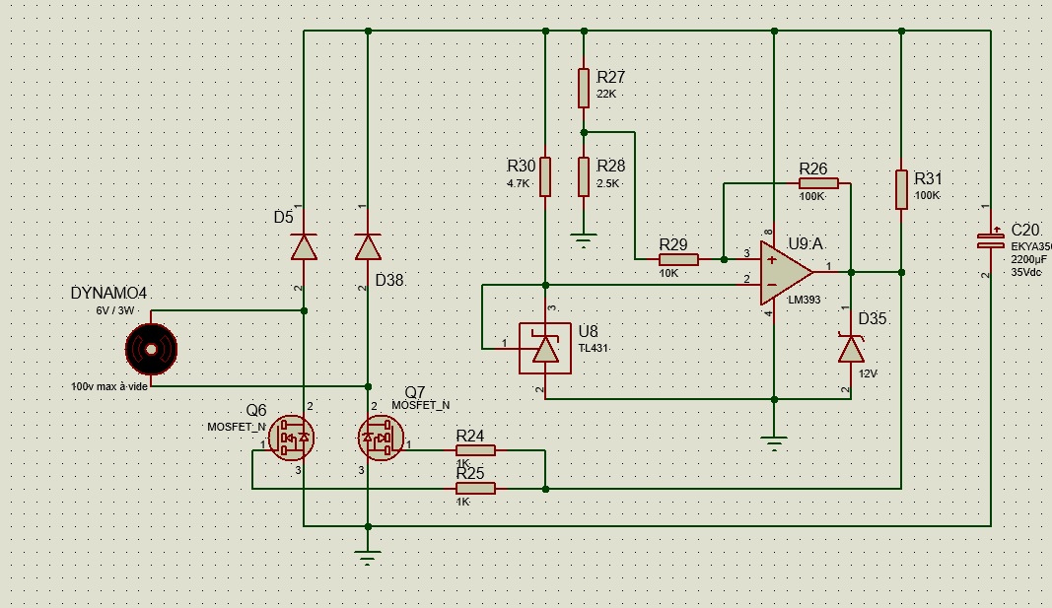1052x608 pixels.
Task: Click the R24 reference label
Action: point(470,436)
